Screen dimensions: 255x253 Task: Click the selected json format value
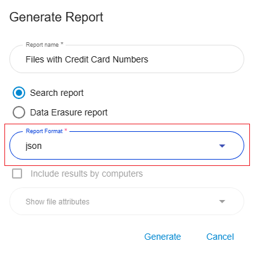33,146
